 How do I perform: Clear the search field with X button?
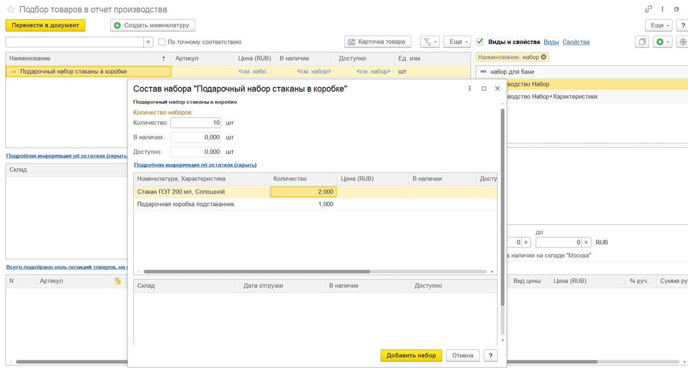(149, 42)
